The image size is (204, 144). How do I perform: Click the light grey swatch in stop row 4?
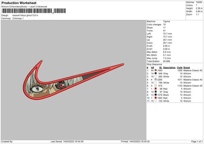point(156,79)
